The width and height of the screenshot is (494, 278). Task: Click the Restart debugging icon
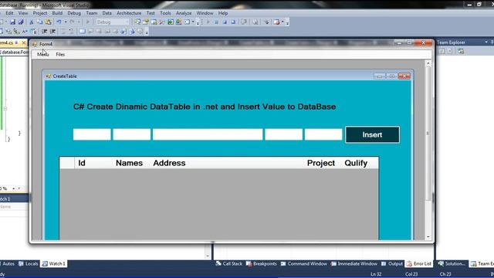click(x=233, y=22)
